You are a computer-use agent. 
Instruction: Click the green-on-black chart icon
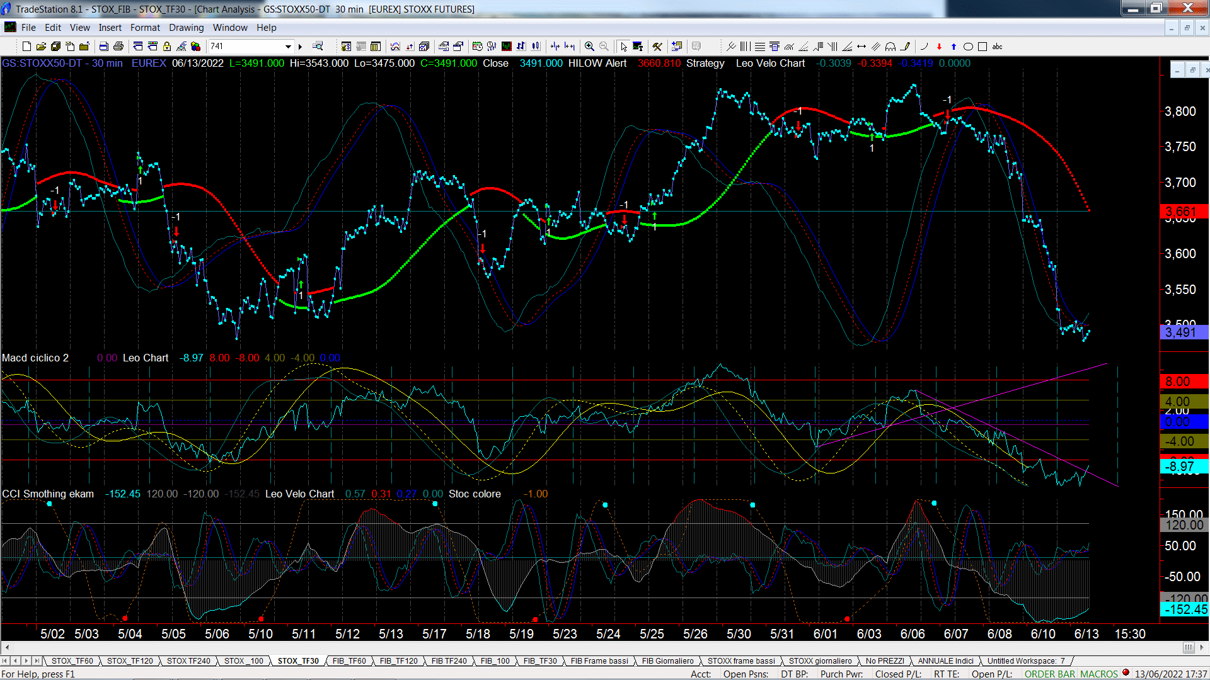tap(506, 46)
